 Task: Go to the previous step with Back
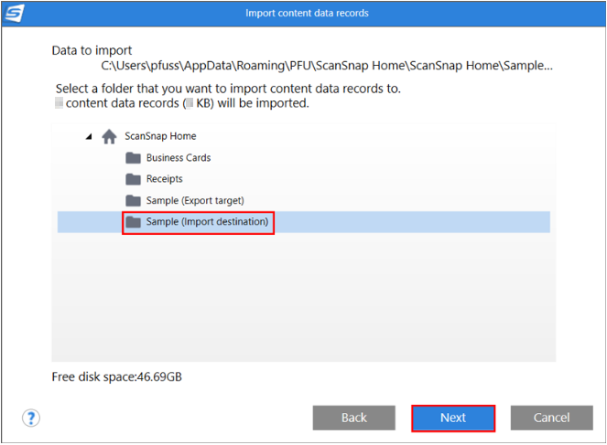click(x=354, y=418)
